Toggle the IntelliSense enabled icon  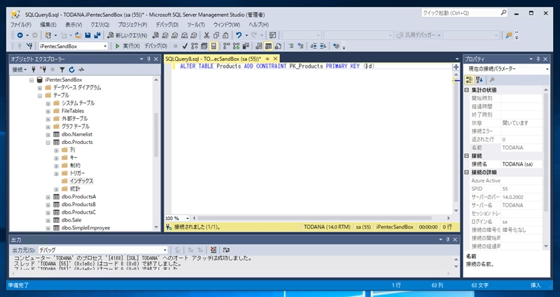tap(213, 46)
